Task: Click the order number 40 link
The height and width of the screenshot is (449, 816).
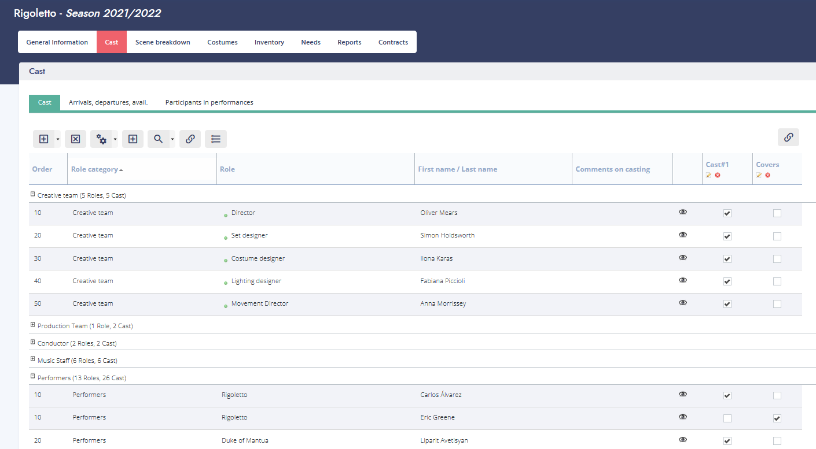Action: tap(38, 281)
